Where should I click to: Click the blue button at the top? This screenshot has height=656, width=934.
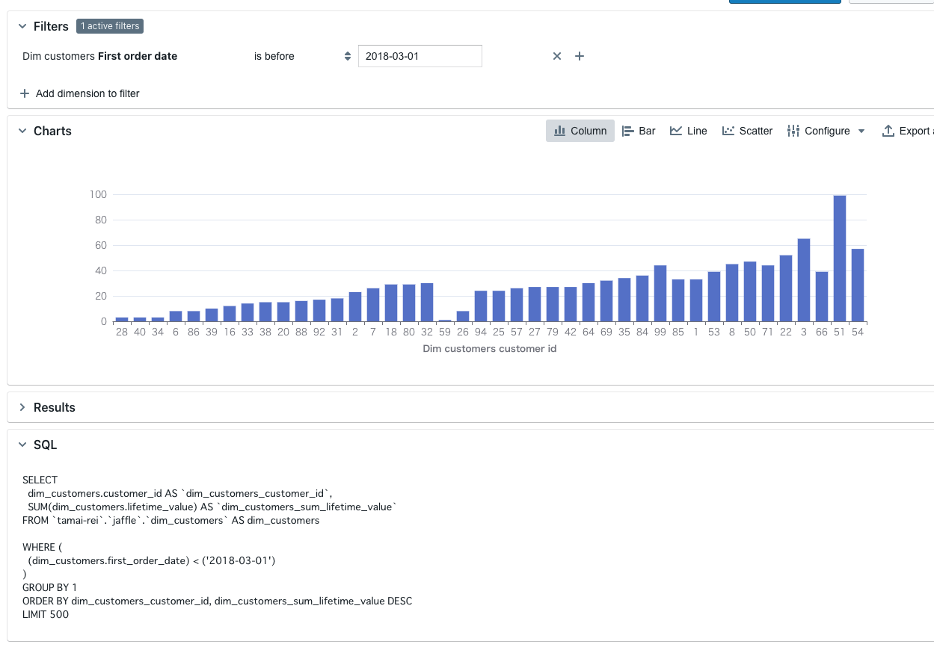[785, 1]
